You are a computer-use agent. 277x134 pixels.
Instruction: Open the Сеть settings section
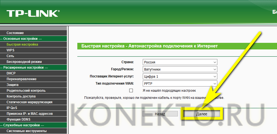click(x=33, y=56)
